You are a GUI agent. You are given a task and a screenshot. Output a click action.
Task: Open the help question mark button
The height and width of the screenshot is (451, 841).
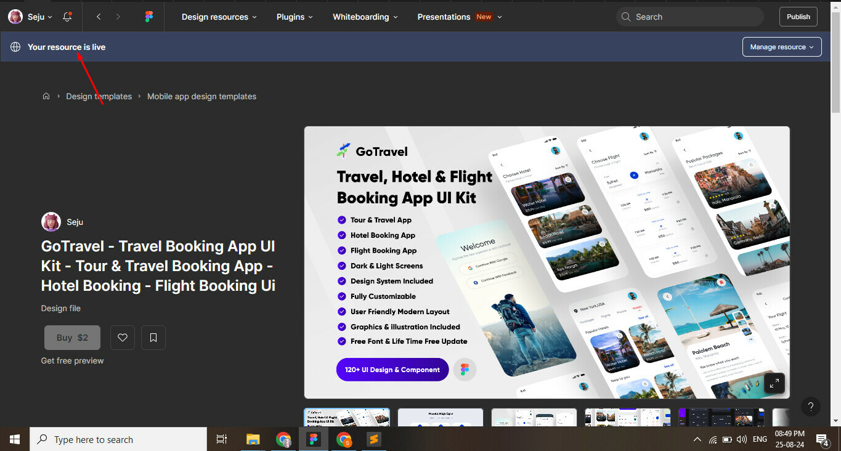point(811,407)
